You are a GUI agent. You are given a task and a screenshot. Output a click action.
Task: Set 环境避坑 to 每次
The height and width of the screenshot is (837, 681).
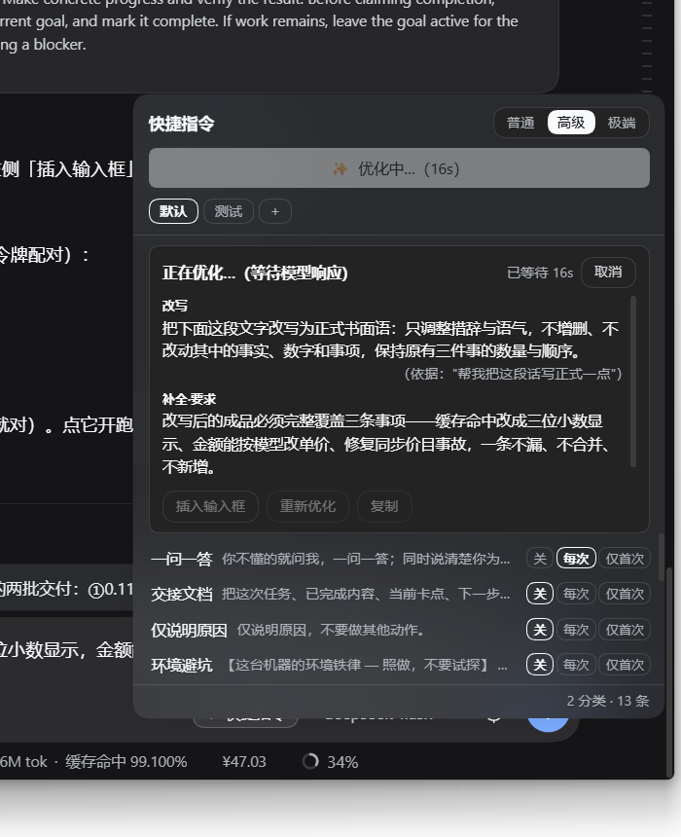click(576, 665)
